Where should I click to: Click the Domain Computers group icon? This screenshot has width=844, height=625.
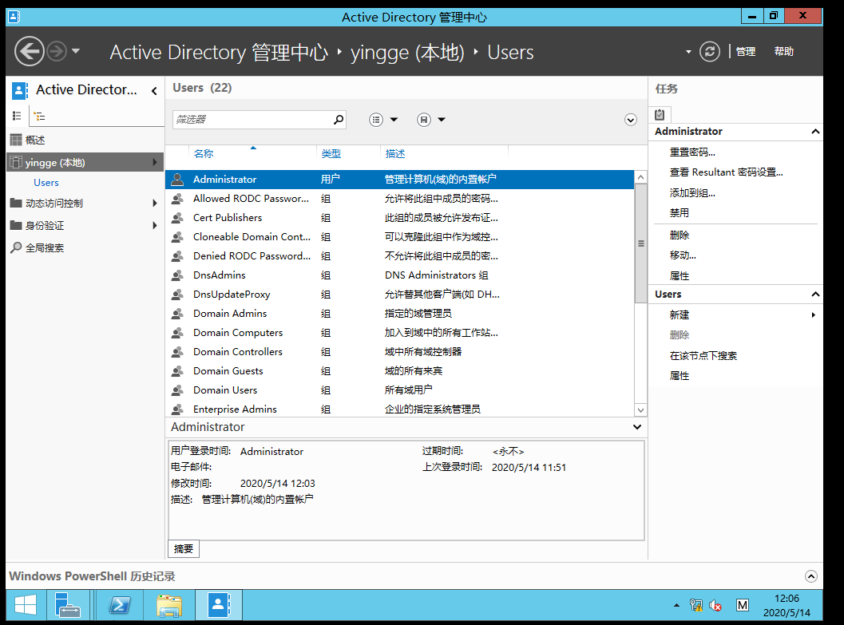pyautogui.click(x=177, y=333)
